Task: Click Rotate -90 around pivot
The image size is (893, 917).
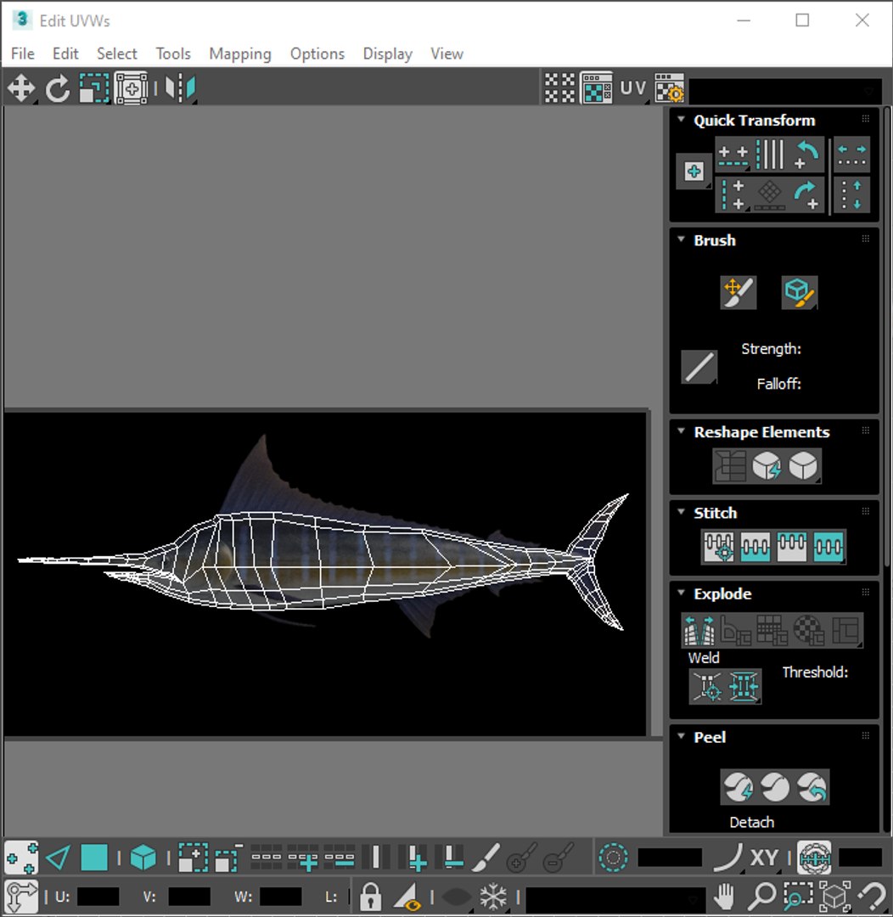Action: click(806, 194)
